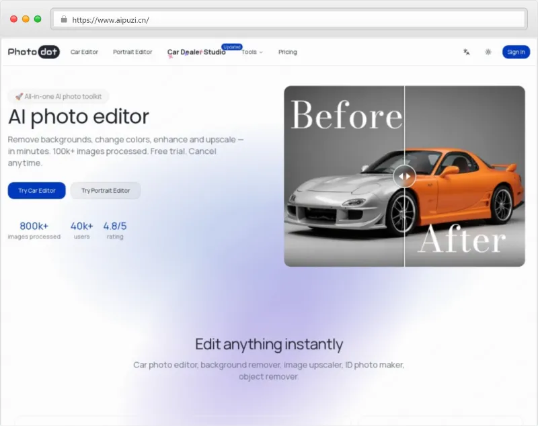Click the car before/after comparison image
This screenshot has width=538, height=426.
pos(405,176)
